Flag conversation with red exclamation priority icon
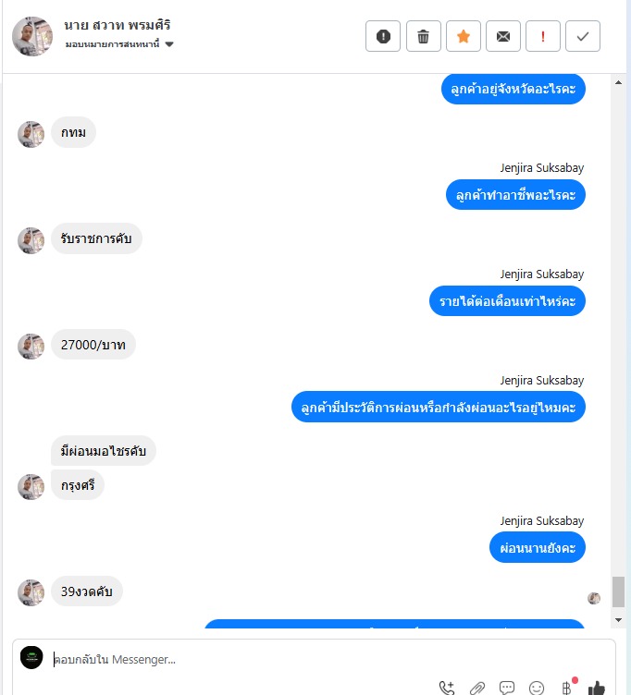 coord(543,36)
